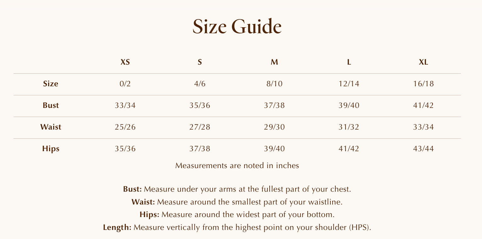Click the Measurements are noted in inches text
The image size is (482, 239).
(237, 166)
